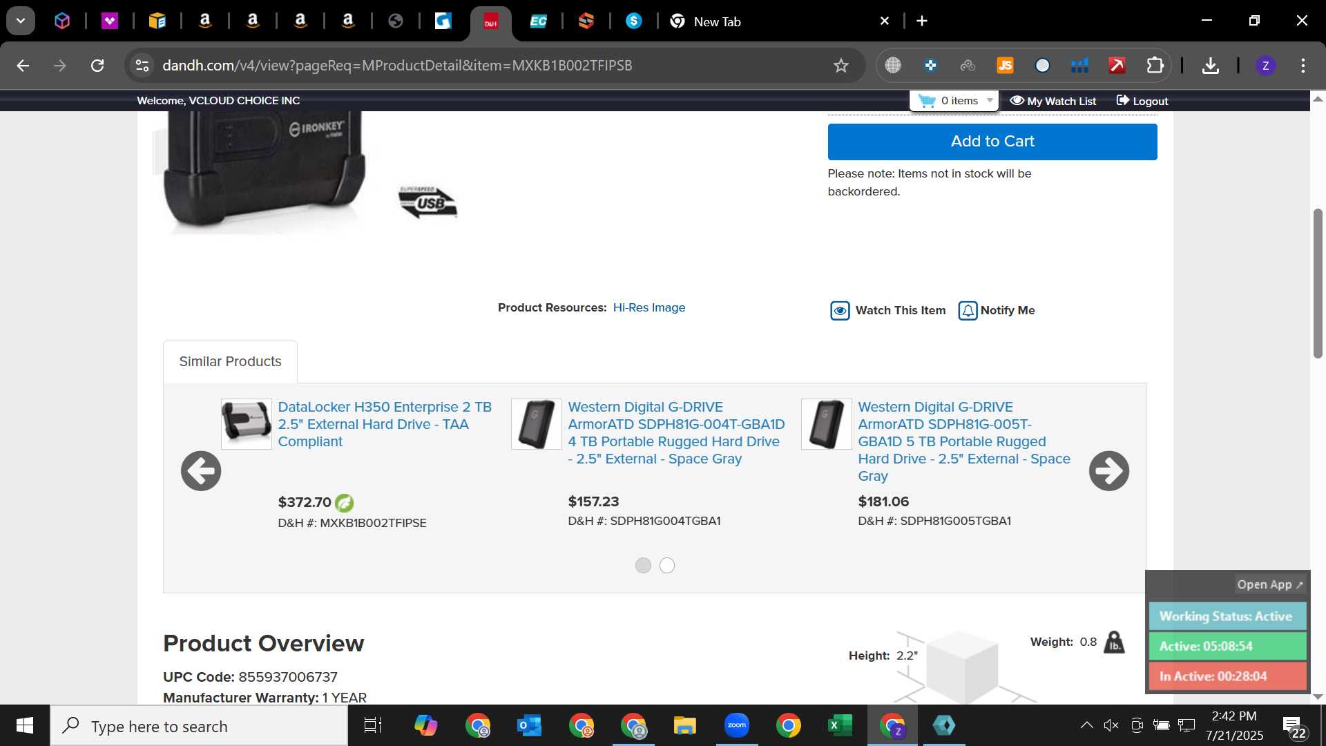This screenshot has width=1326, height=746.
Task: Go to previous similar products with left arrow
Action: [x=201, y=471]
